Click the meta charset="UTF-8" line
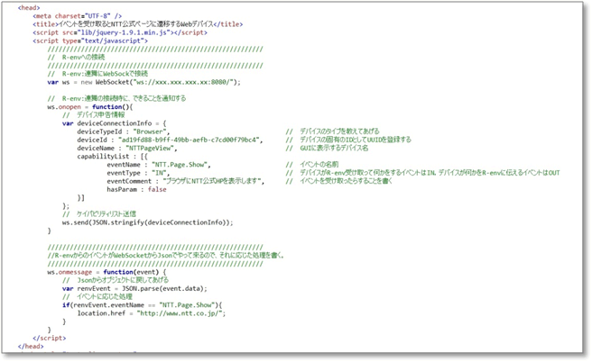This screenshot has height=362, width=592. pyautogui.click(x=77, y=16)
